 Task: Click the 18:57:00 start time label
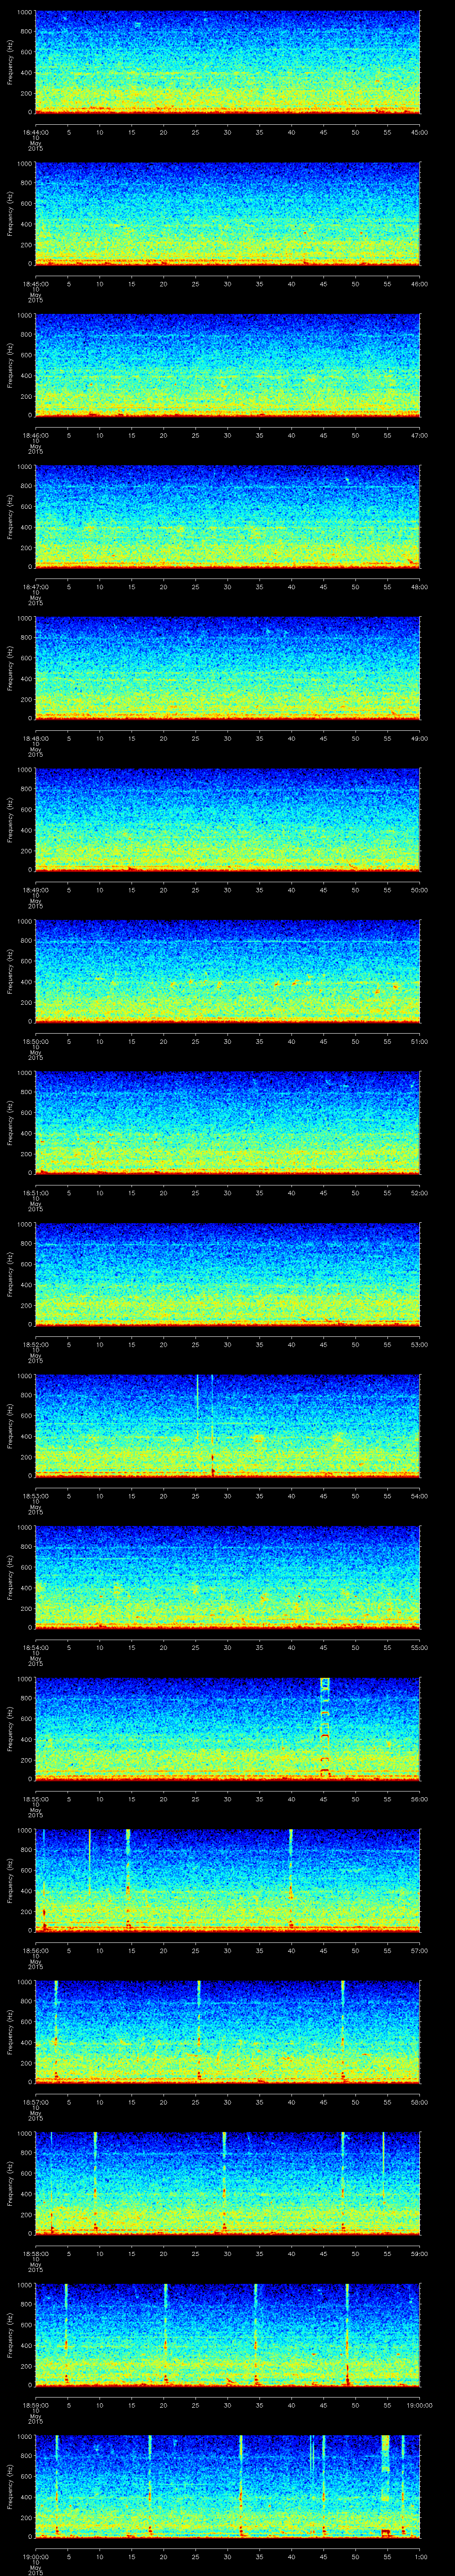click(x=37, y=2101)
